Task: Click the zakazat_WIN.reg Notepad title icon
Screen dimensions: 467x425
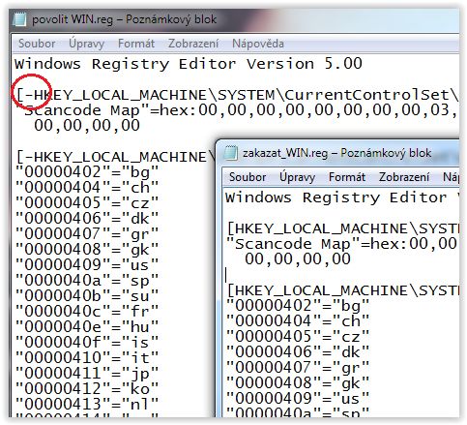Action: click(x=231, y=153)
